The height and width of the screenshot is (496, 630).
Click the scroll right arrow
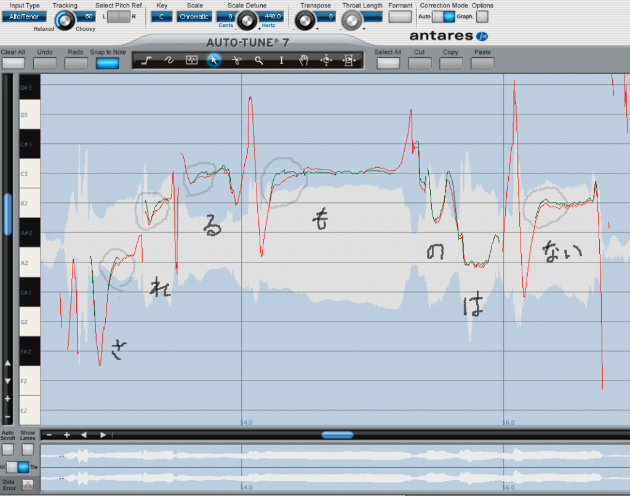pyautogui.click(x=103, y=435)
